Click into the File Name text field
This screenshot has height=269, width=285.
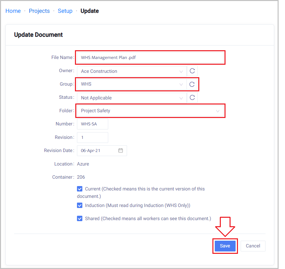(x=150, y=58)
